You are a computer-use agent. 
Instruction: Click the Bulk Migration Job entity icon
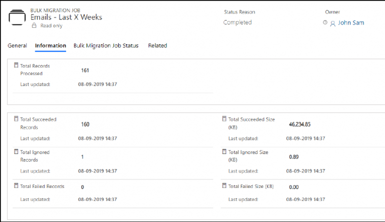(18, 18)
